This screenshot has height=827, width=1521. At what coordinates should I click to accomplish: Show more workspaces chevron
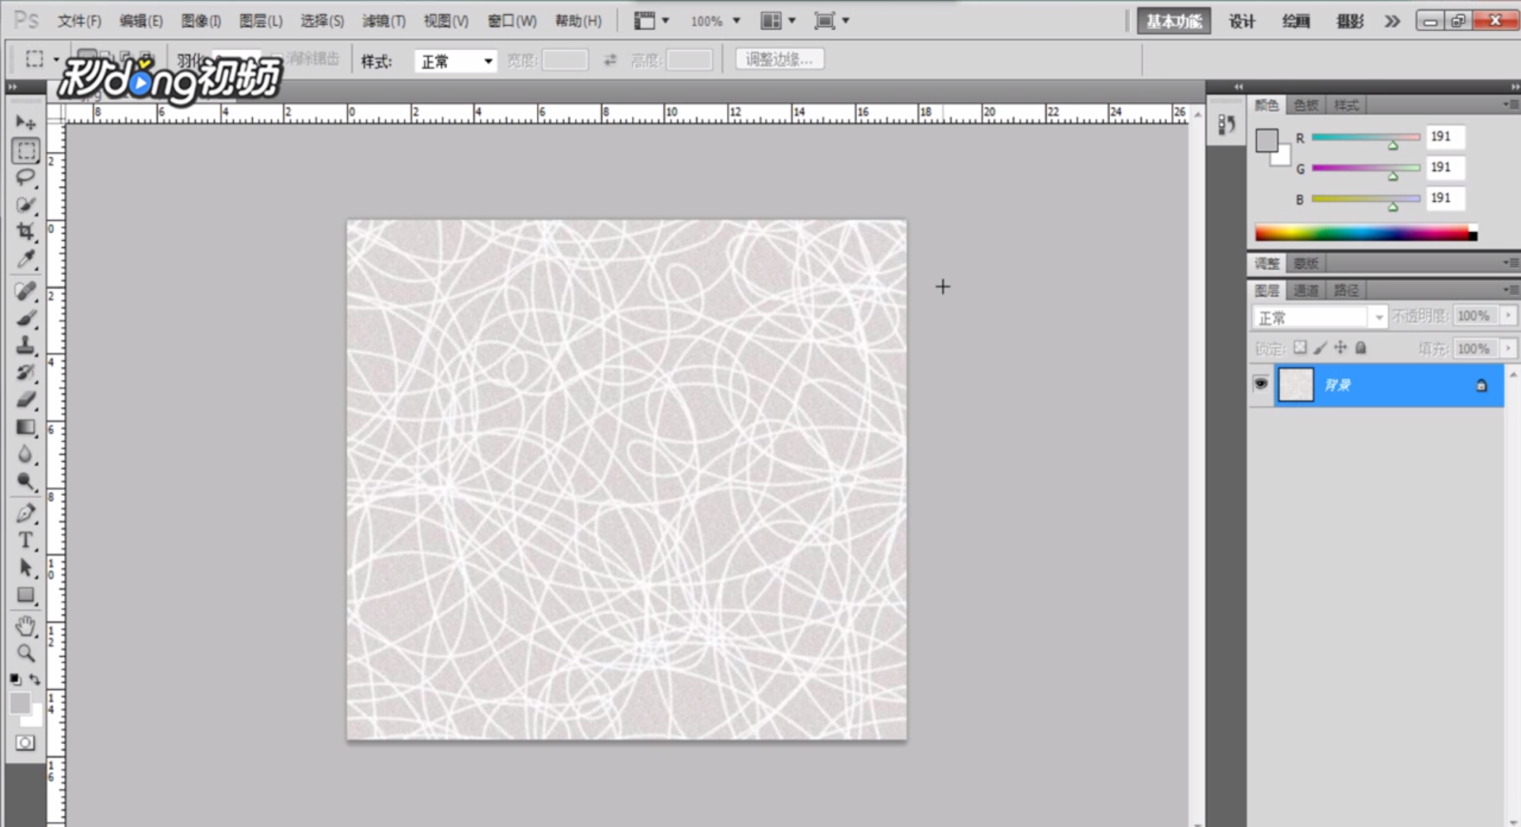[x=1392, y=21]
